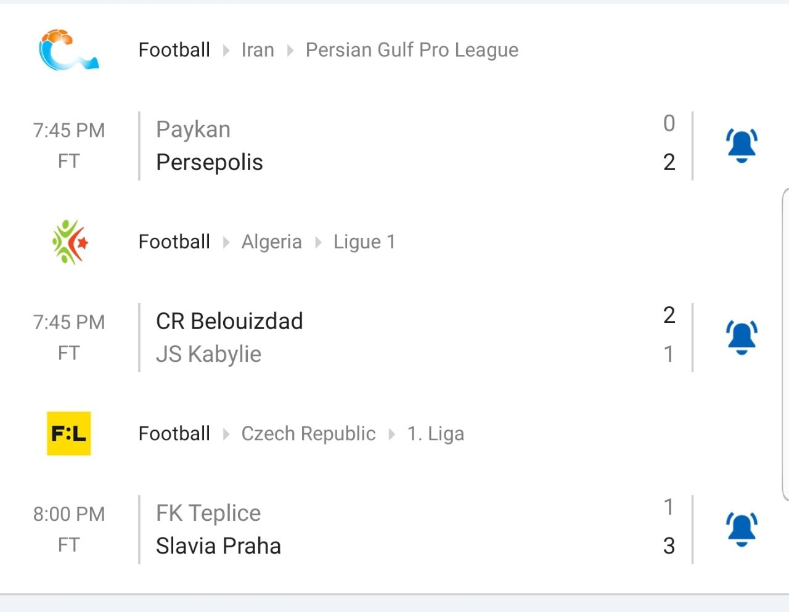Image resolution: width=789 pixels, height=612 pixels.
Task: Open the Persepolis team name
Action: tap(210, 162)
